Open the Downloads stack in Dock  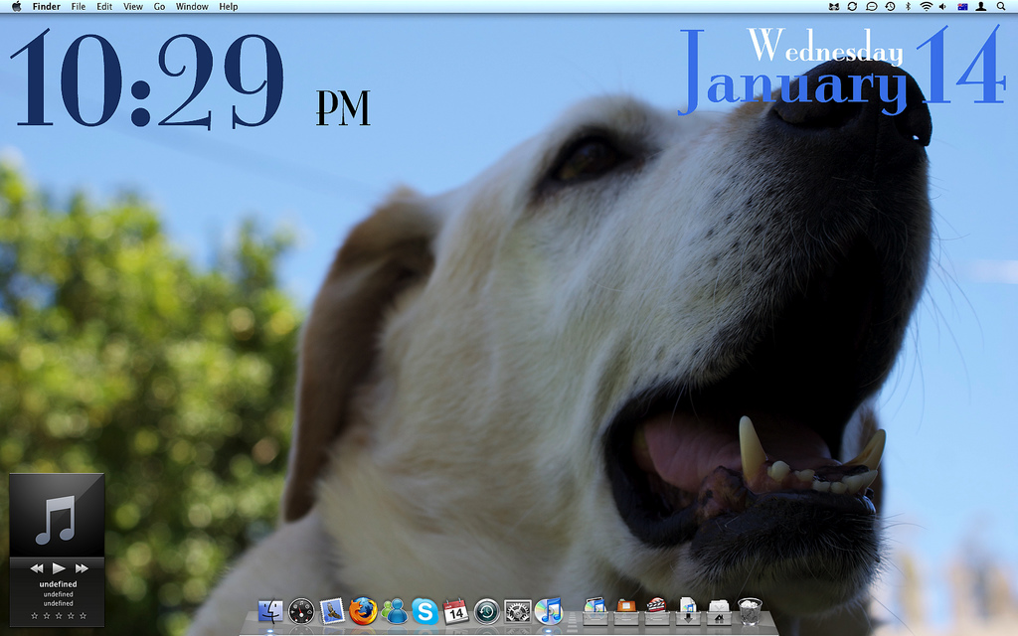tap(688, 611)
